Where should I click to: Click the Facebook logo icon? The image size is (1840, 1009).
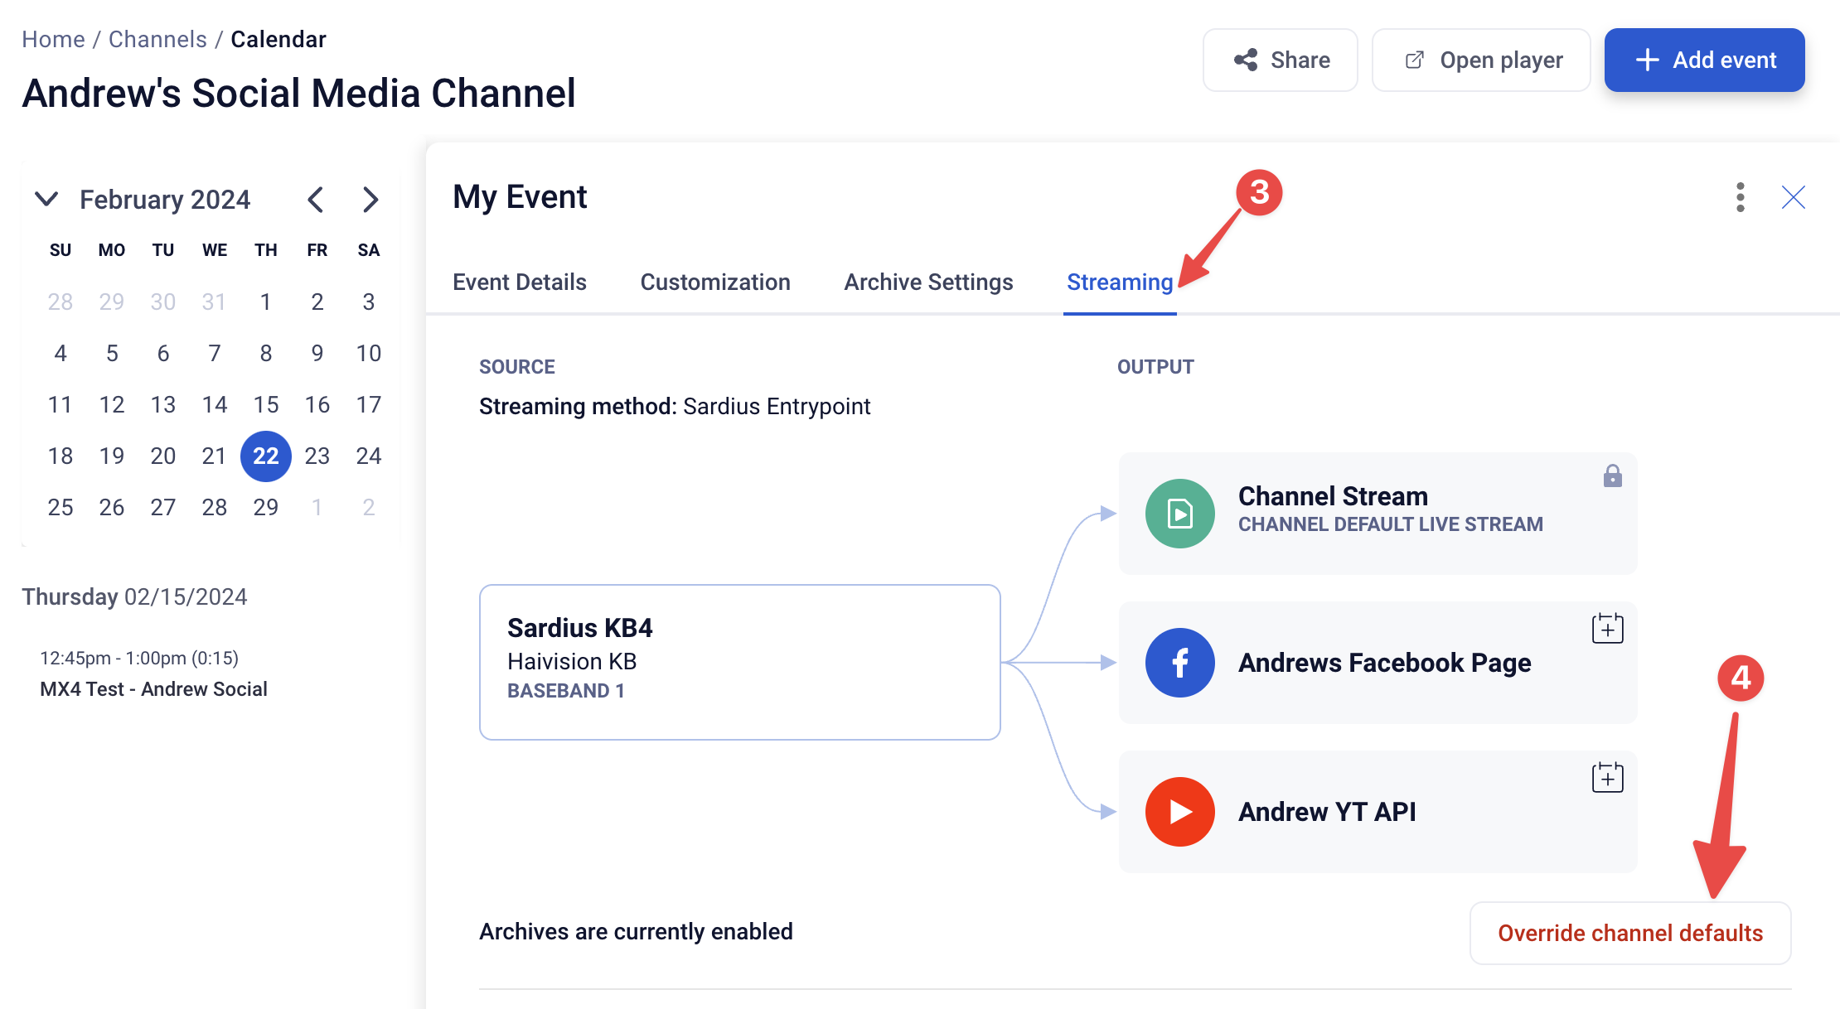click(1179, 663)
